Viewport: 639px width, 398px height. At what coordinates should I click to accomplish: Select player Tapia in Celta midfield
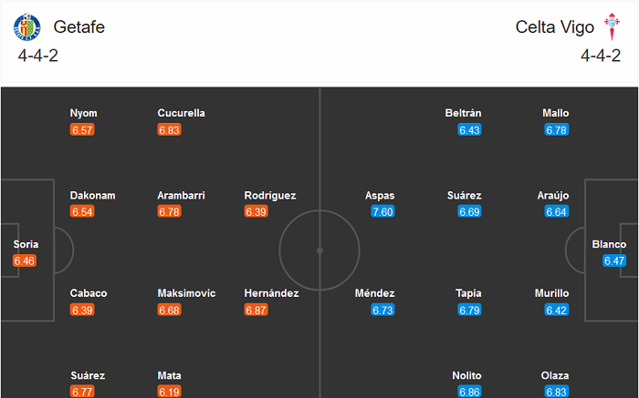tap(468, 293)
